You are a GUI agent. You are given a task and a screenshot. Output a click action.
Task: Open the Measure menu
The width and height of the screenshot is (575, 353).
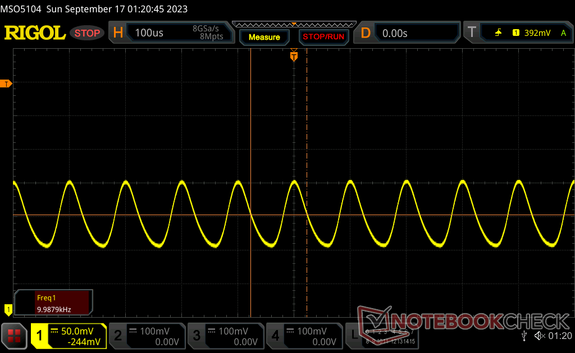coord(264,37)
